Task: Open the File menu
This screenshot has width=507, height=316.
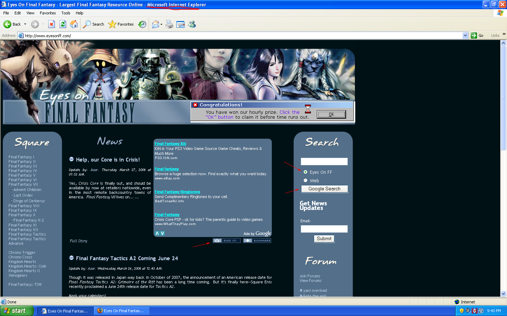Action: tap(6, 13)
